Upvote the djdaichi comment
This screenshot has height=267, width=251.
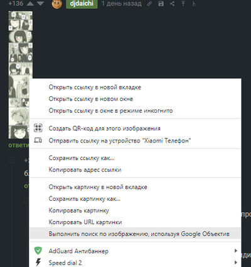coord(30,4)
